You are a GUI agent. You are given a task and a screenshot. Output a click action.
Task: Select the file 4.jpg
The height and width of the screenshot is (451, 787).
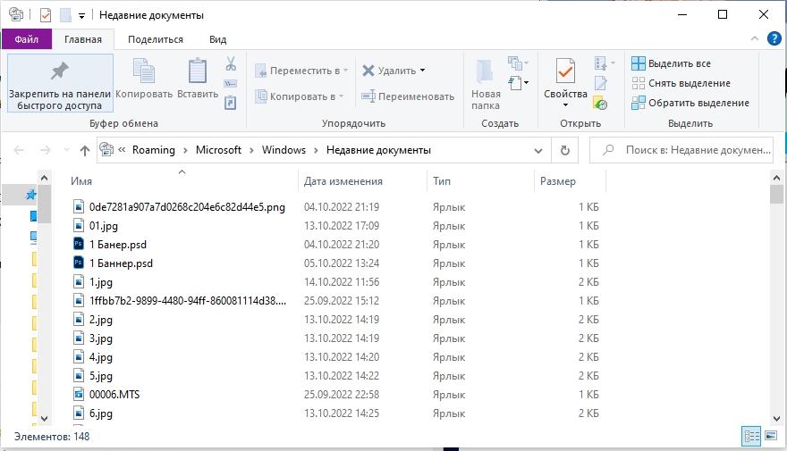coord(101,357)
